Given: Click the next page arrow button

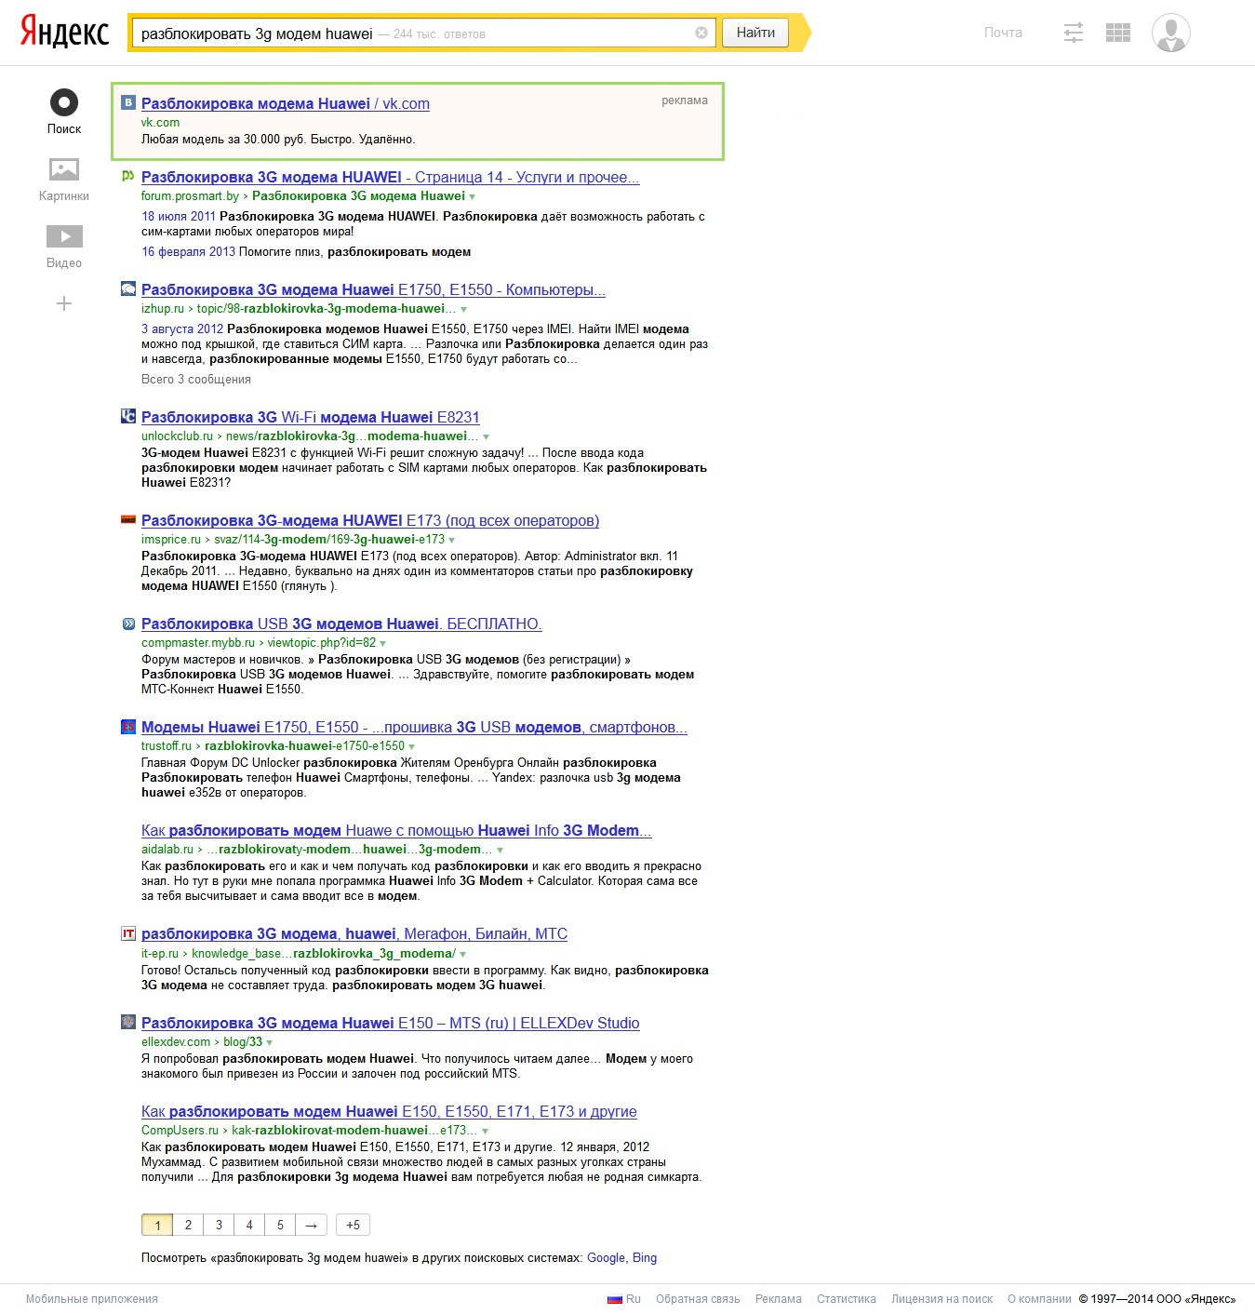Looking at the screenshot, I should [x=311, y=1225].
